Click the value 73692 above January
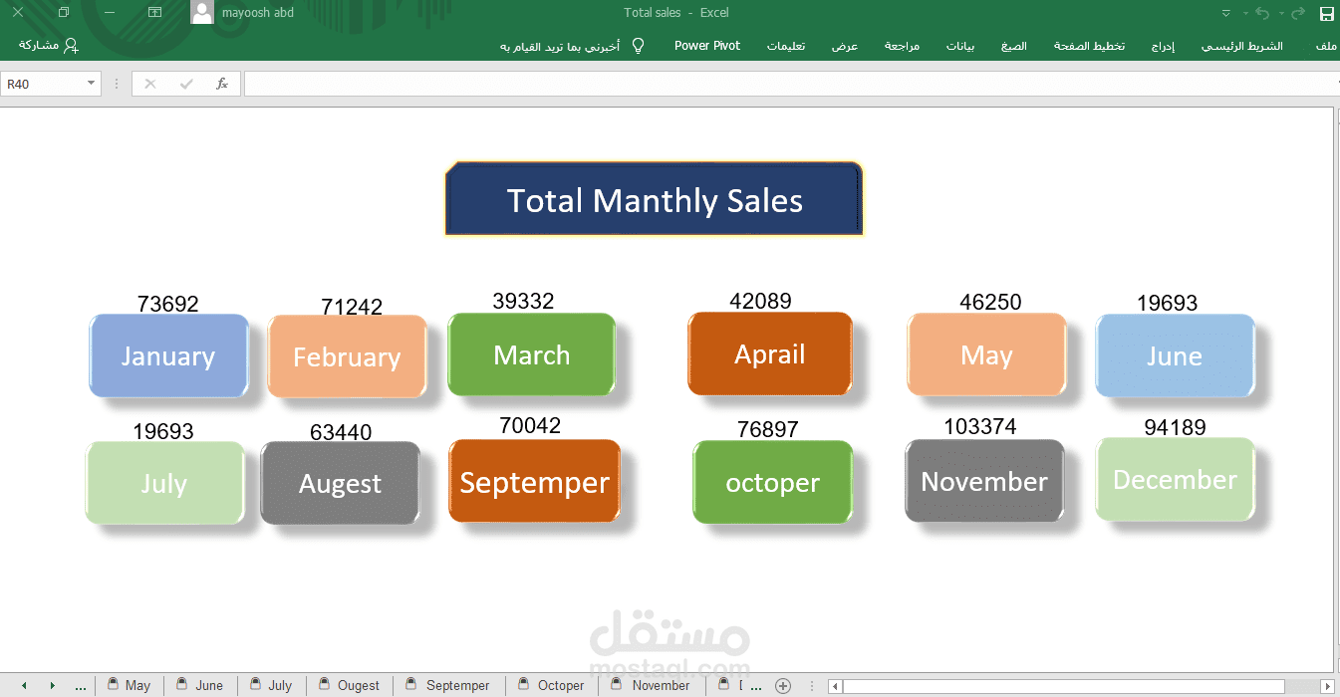This screenshot has width=1340, height=697. (x=168, y=304)
